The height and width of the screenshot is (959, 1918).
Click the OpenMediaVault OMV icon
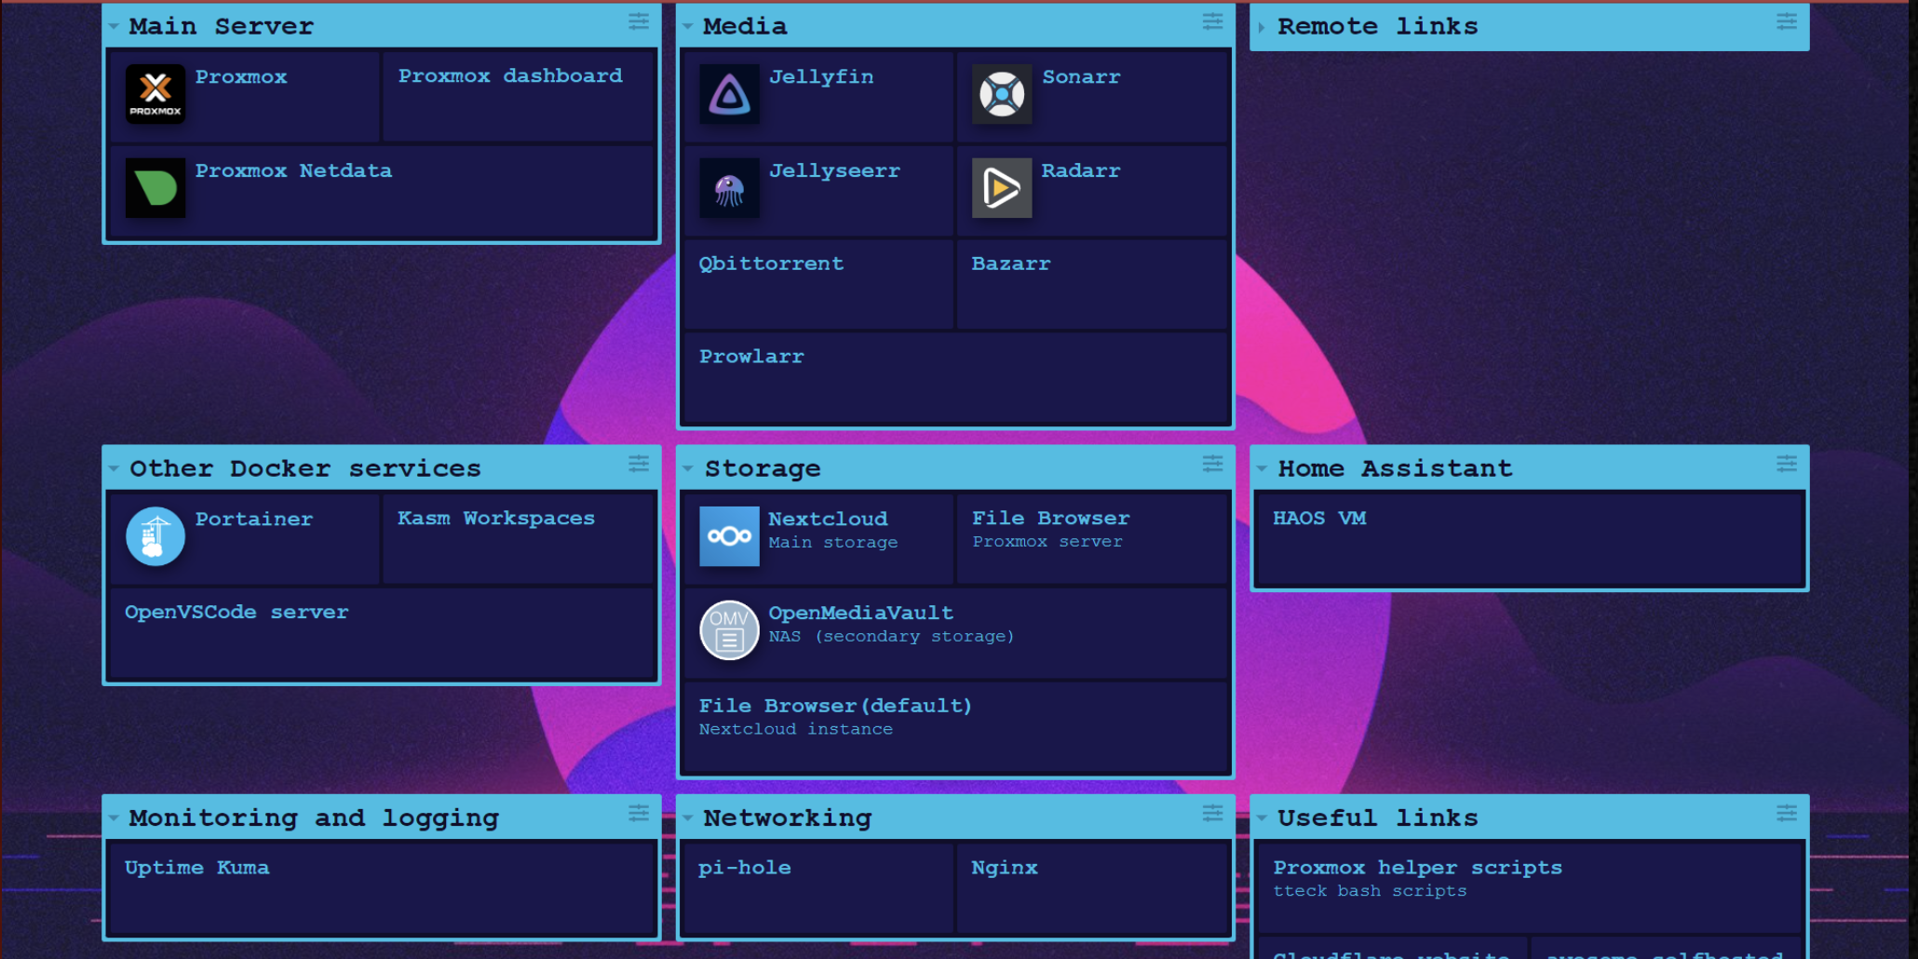coord(729,630)
